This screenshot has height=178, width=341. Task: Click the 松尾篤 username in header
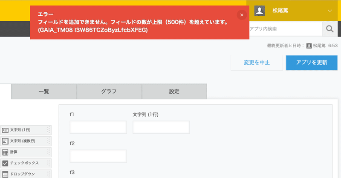pyautogui.click(x=280, y=10)
